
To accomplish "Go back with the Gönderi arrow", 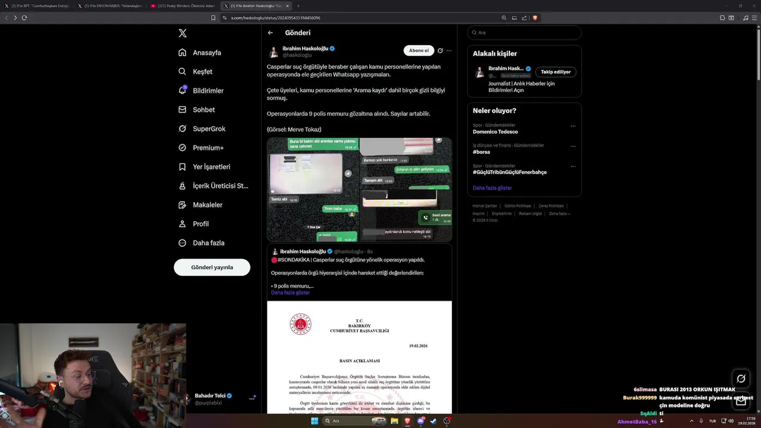I will [271, 33].
